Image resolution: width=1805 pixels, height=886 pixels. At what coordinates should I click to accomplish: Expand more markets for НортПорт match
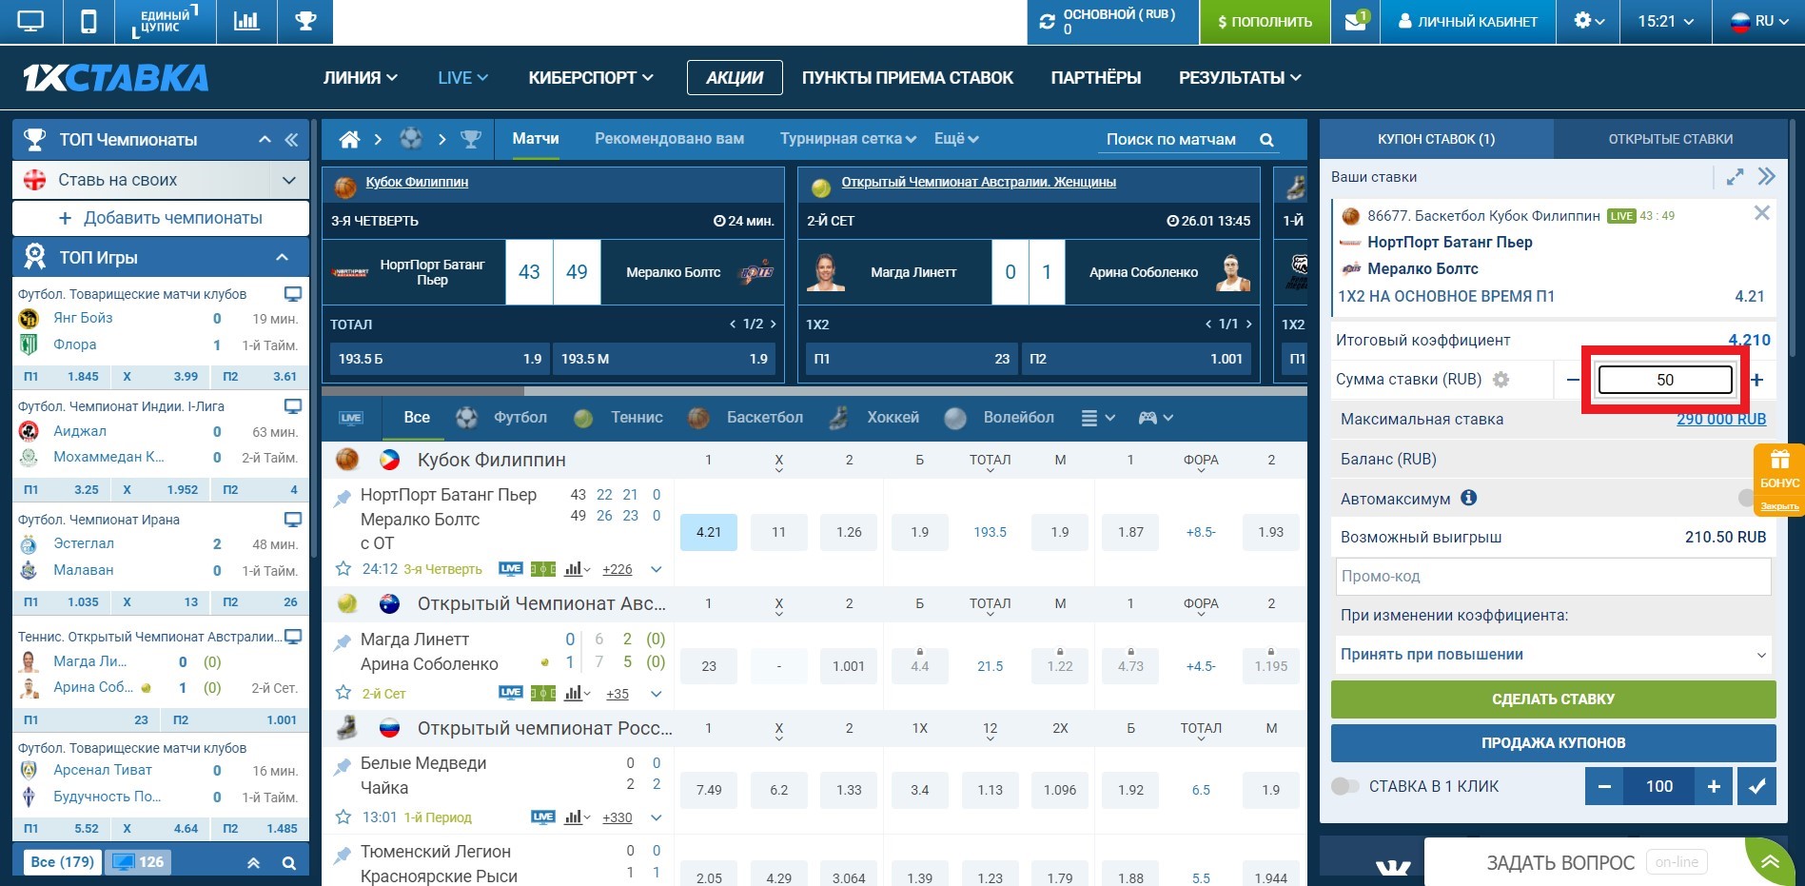657,569
